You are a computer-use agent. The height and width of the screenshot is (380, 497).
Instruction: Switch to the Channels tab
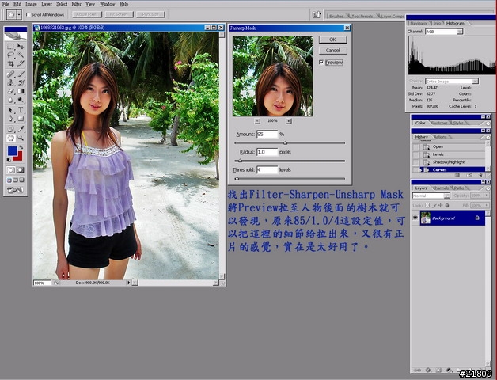pos(441,188)
